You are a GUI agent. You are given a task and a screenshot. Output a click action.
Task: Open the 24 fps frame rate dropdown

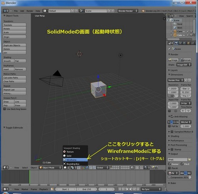point(186,103)
